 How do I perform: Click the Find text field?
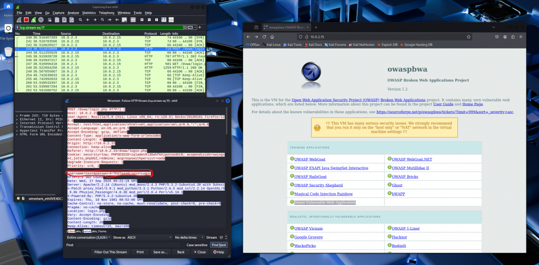click(128, 245)
